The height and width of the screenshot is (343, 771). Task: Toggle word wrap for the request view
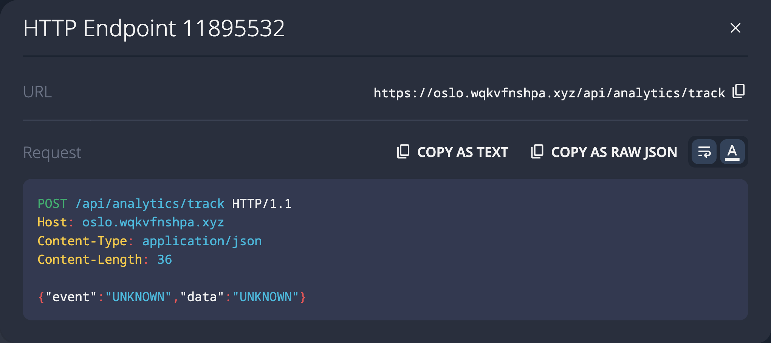coord(704,152)
